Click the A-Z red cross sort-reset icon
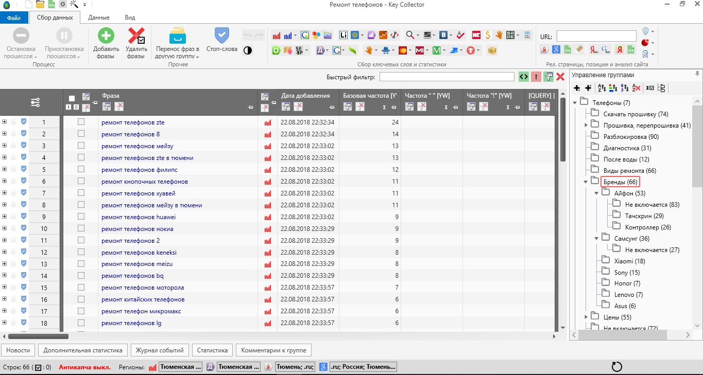The image size is (703, 375). click(636, 88)
